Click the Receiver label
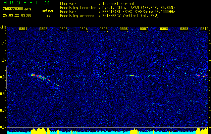This screenshot has width=211, height=134. (68, 12)
